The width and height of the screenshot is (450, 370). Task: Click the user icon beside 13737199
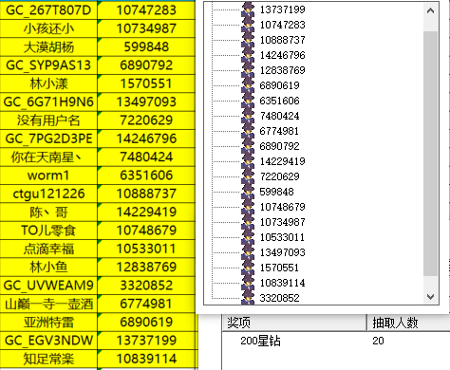click(248, 9)
